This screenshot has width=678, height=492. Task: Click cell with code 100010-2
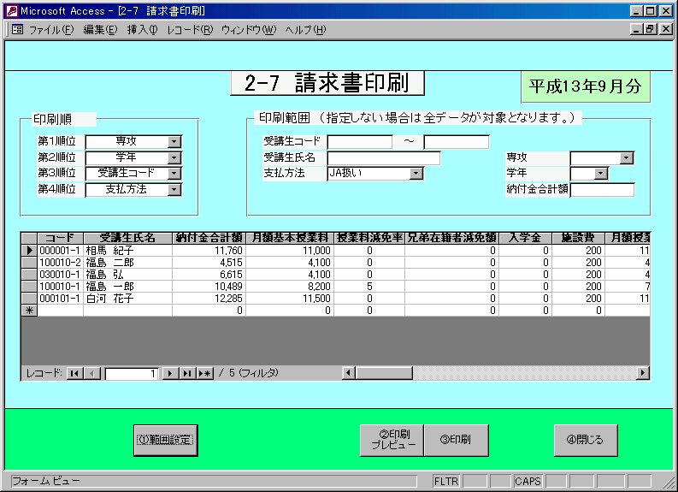(60, 262)
